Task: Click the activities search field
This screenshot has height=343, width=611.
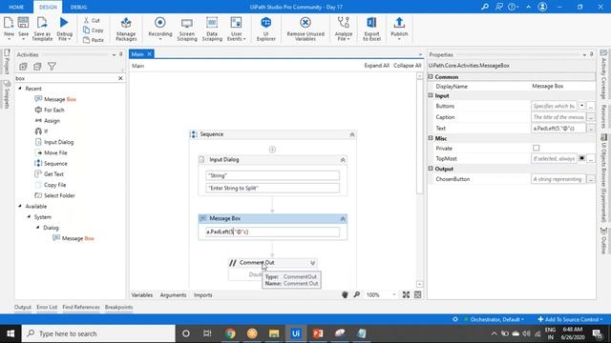Action: (x=66, y=78)
